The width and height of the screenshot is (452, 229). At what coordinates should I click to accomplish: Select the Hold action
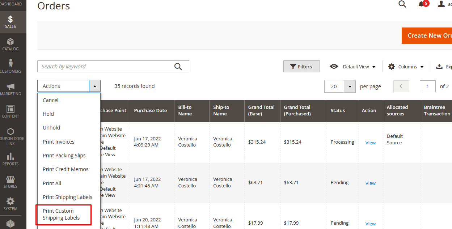coord(48,114)
